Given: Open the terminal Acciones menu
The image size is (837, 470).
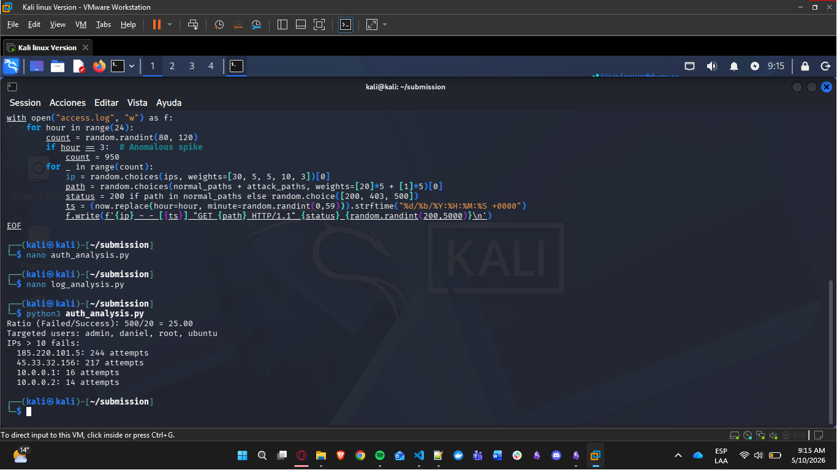Looking at the screenshot, I should tap(67, 103).
